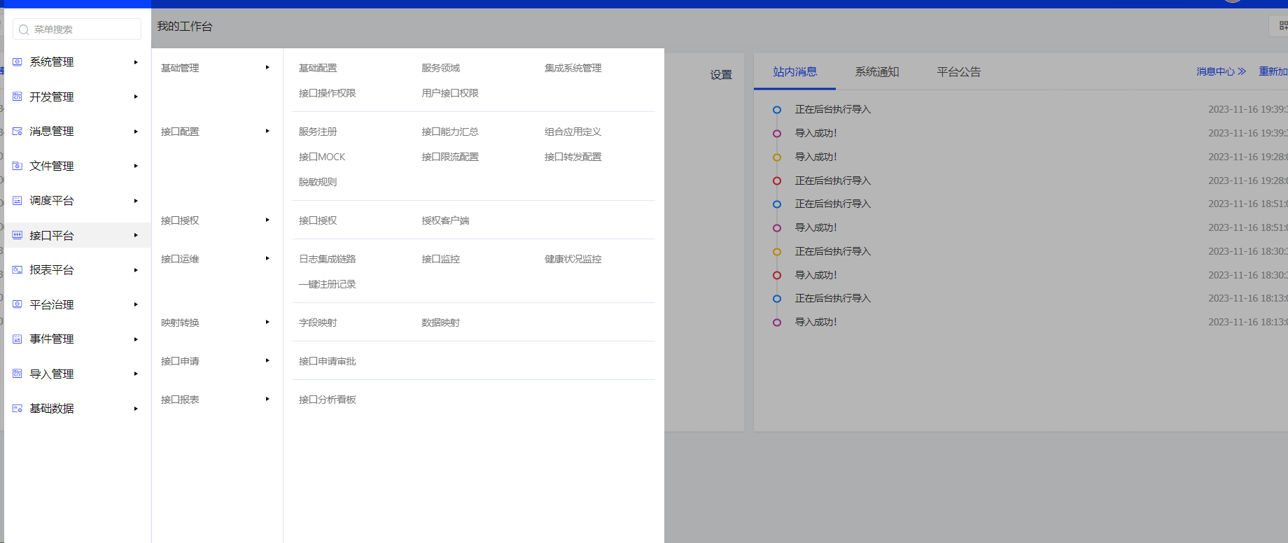Image resolution: width=1288 pixels, height=543 pixels.
Task: Open the 数据映射 menu item
Action: click(441, 323)
